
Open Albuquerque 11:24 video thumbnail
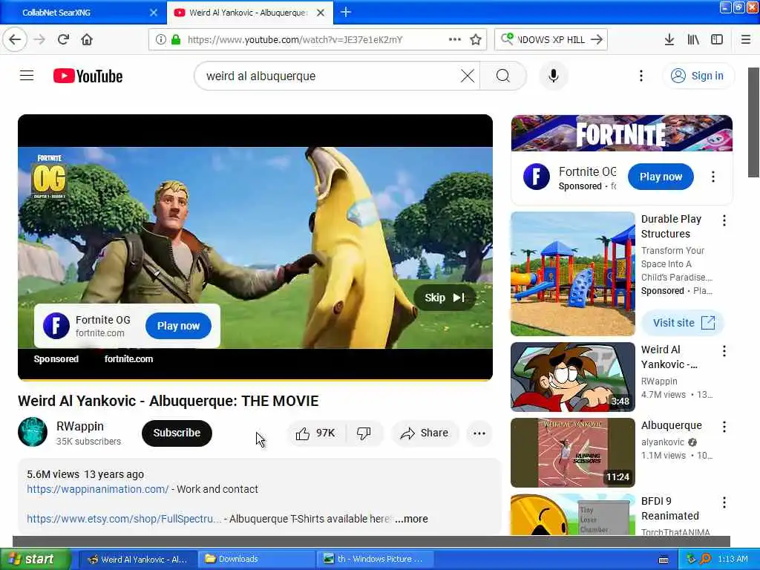pos(573,453)
